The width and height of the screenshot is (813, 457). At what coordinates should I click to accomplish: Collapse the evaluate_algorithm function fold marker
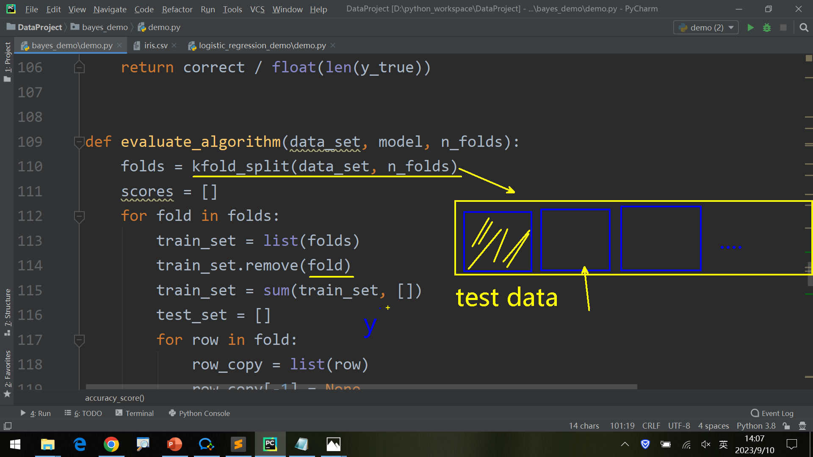79,142
